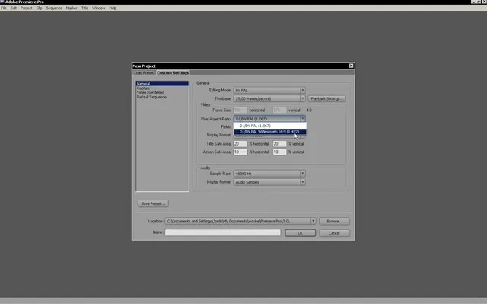
Task: Open the audio Sample Rate dropdown
Action: coord(269,174)
